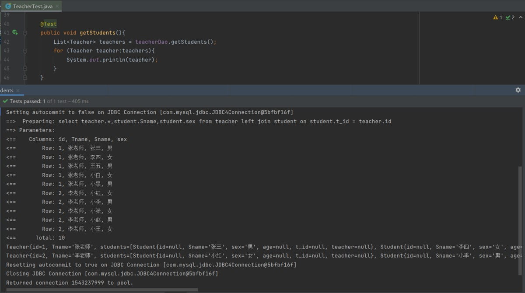
Task: Click the yellow warning indicator icon
Action: tap(495, 17)
